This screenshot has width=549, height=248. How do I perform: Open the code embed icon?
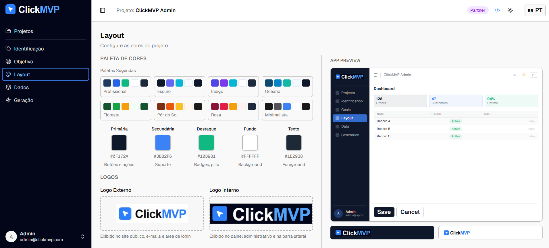click(x=497, y=10)
